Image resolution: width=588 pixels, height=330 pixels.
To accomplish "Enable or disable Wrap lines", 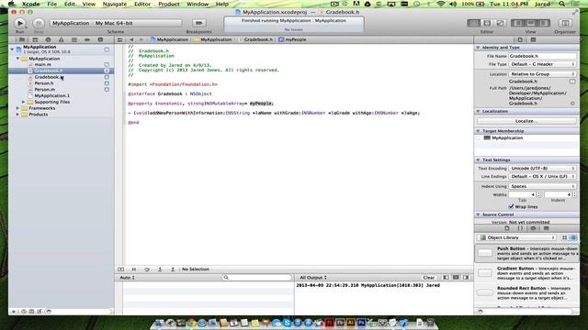I will (x=511, y=207).
